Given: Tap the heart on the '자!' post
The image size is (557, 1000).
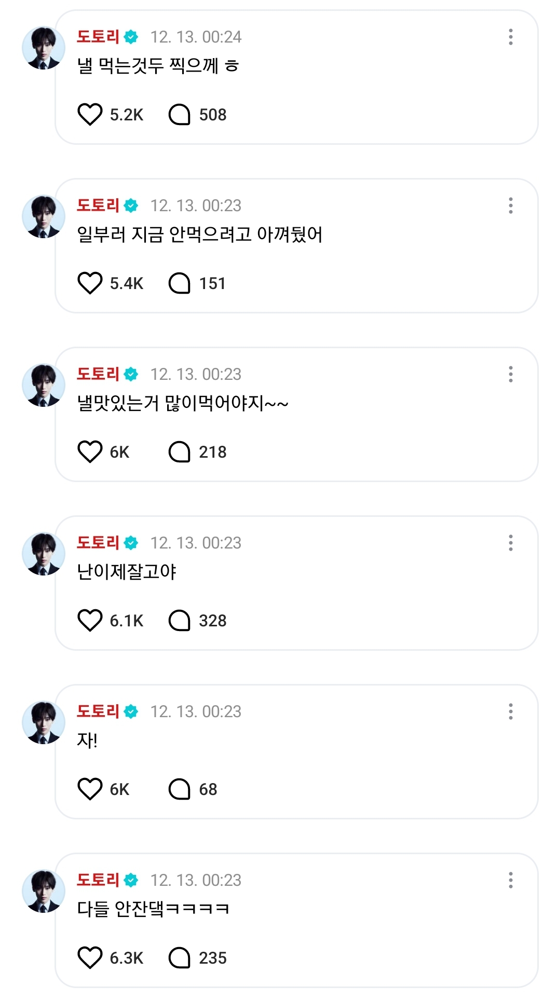Looking at the screenshot, I should [x=90, y=789].
